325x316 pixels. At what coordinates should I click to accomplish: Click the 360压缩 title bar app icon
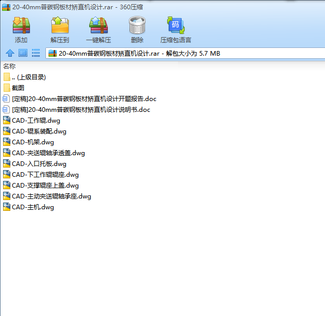[x=6, y=7]
